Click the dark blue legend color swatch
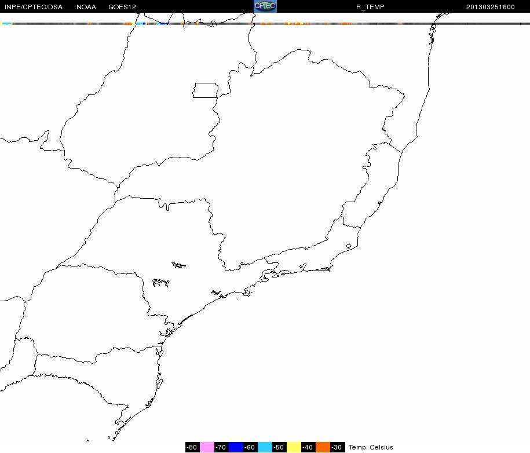 [x=236, y=447]
